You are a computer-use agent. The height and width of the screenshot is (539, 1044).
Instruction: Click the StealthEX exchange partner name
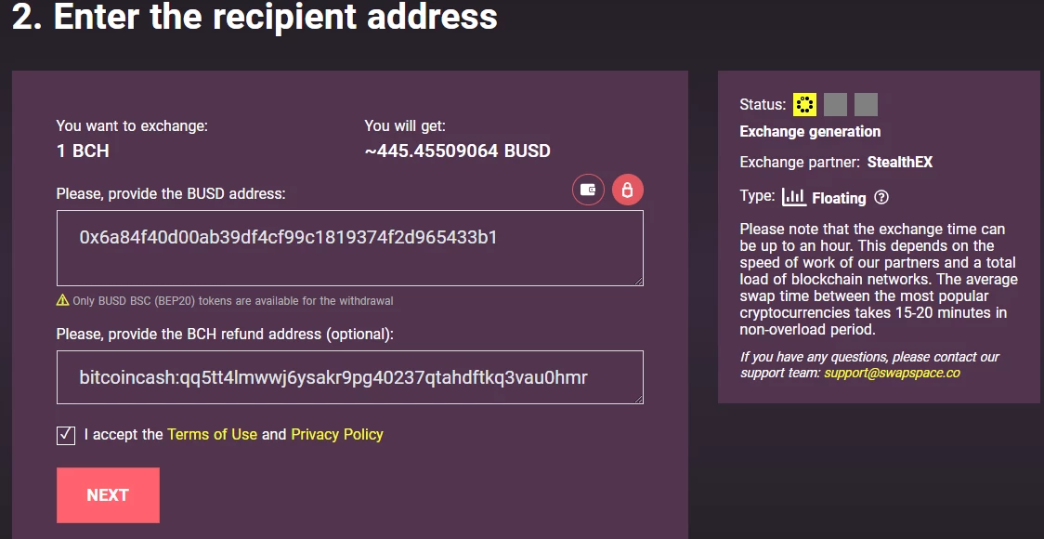(x=899, y=162)
